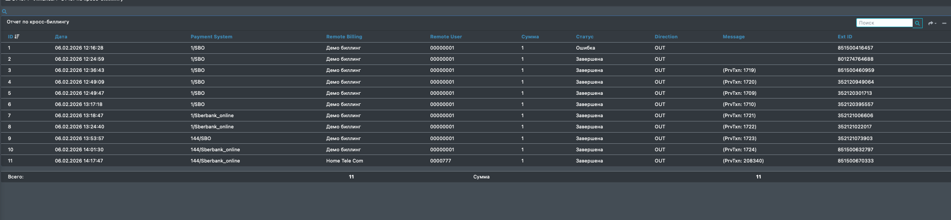Click the Home Tele Com billing cell

tap(344, 161)
